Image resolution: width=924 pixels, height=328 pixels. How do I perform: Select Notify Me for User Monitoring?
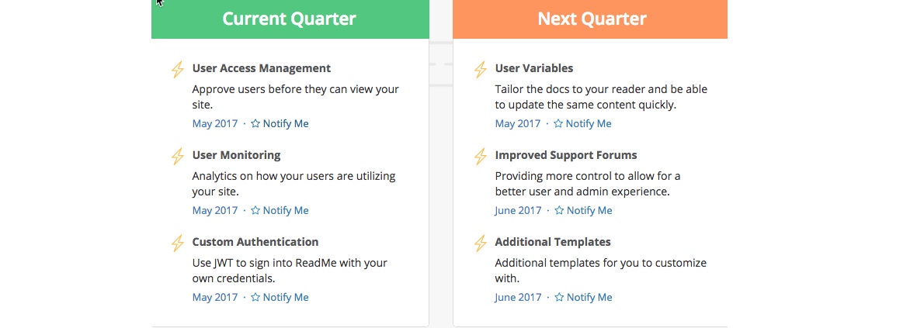pyautogui.click(x=280, y=210)
